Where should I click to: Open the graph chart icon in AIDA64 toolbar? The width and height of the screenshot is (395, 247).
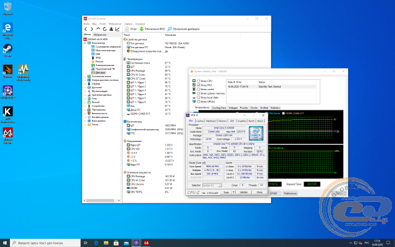pyautogui.click(x=117, y=29)
